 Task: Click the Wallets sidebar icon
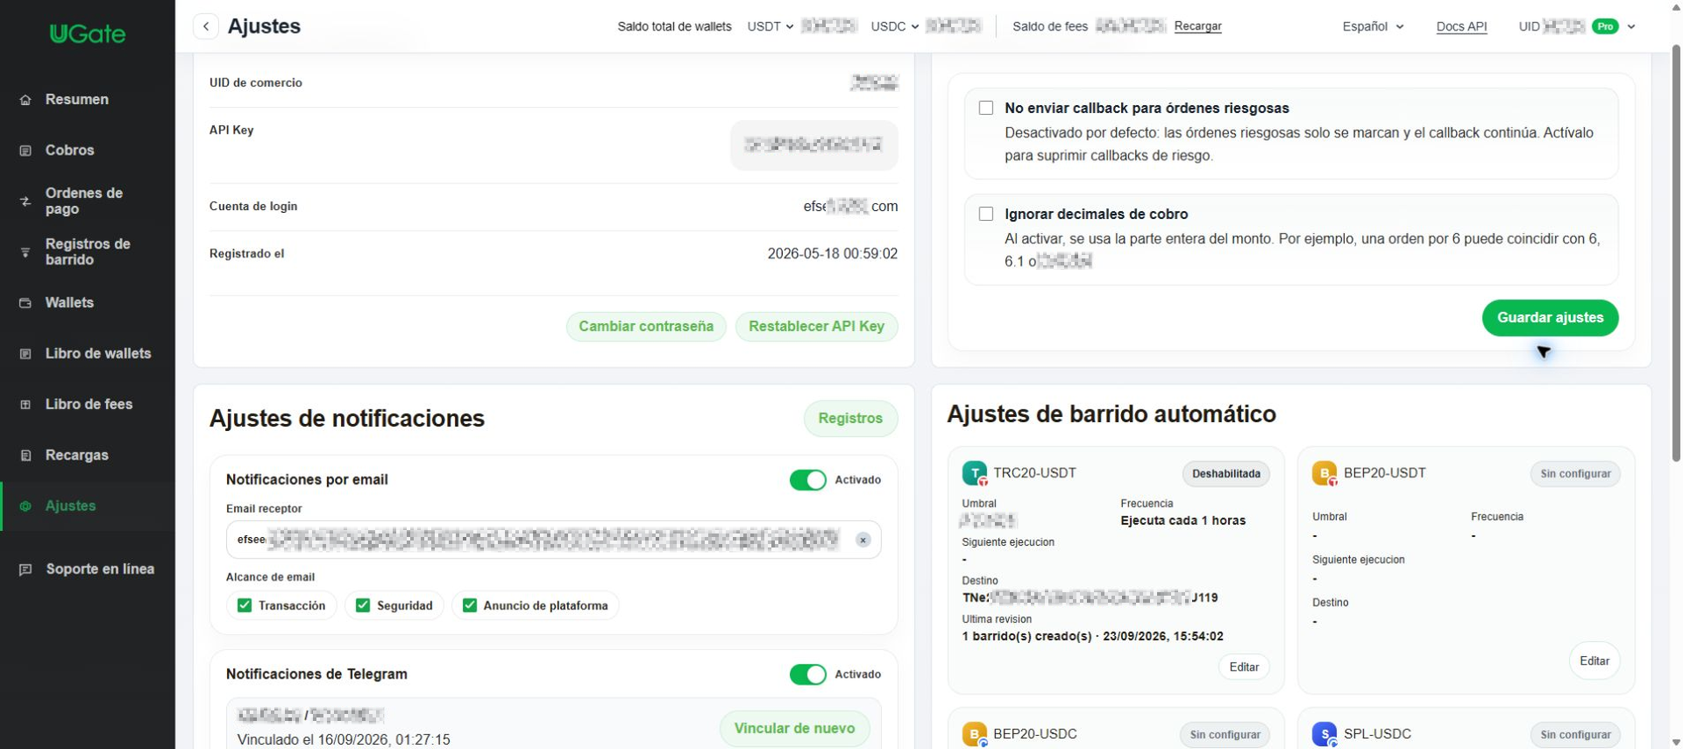pos(25,303)
